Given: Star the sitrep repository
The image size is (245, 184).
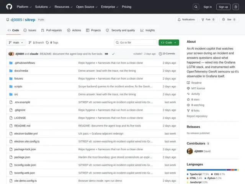Looking at the screenshot, I should pos(229,20).
